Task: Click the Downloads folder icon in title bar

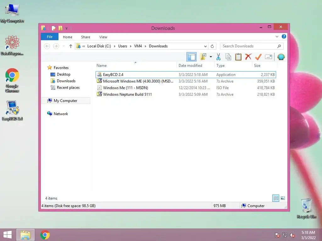Action: click(43, 28)
